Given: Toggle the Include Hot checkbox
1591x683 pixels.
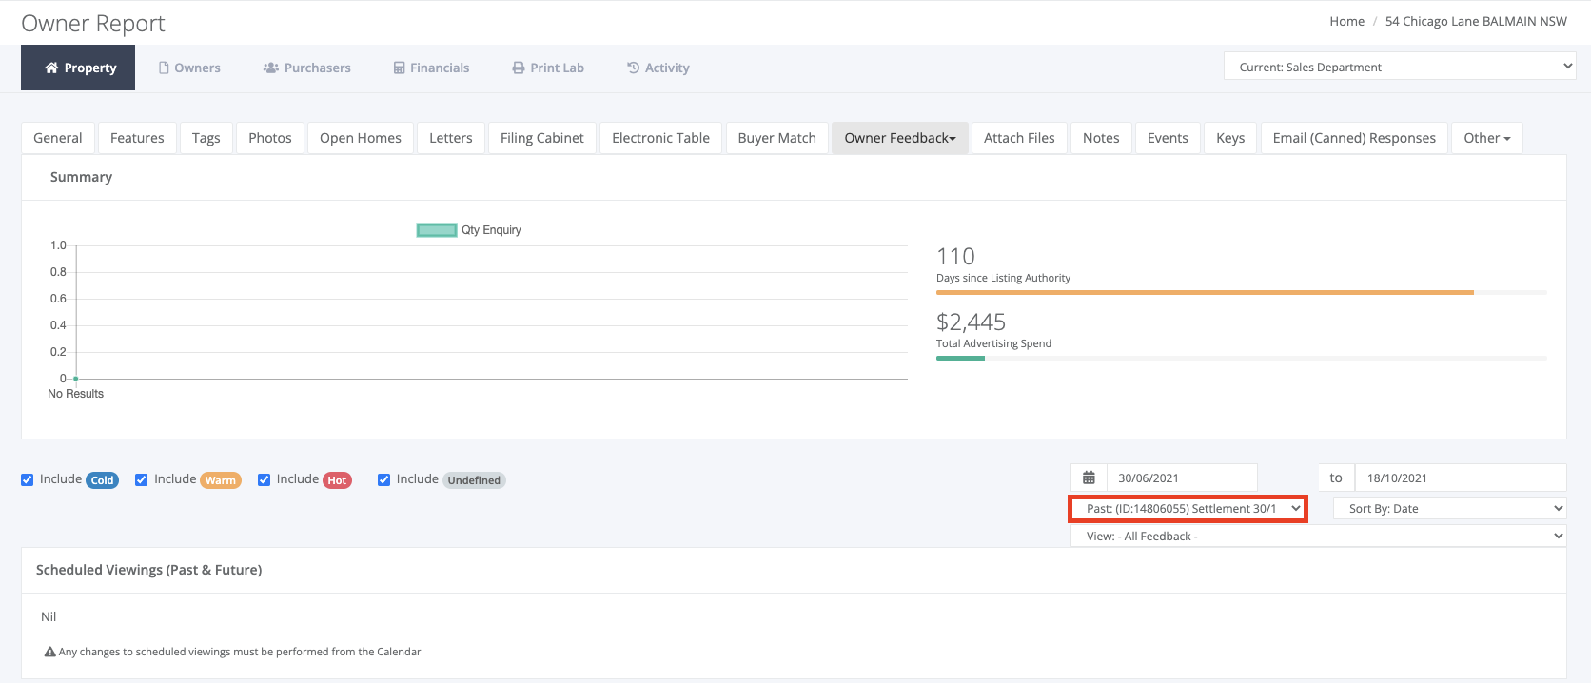Looking at the screenshot, I should [265, 479].
